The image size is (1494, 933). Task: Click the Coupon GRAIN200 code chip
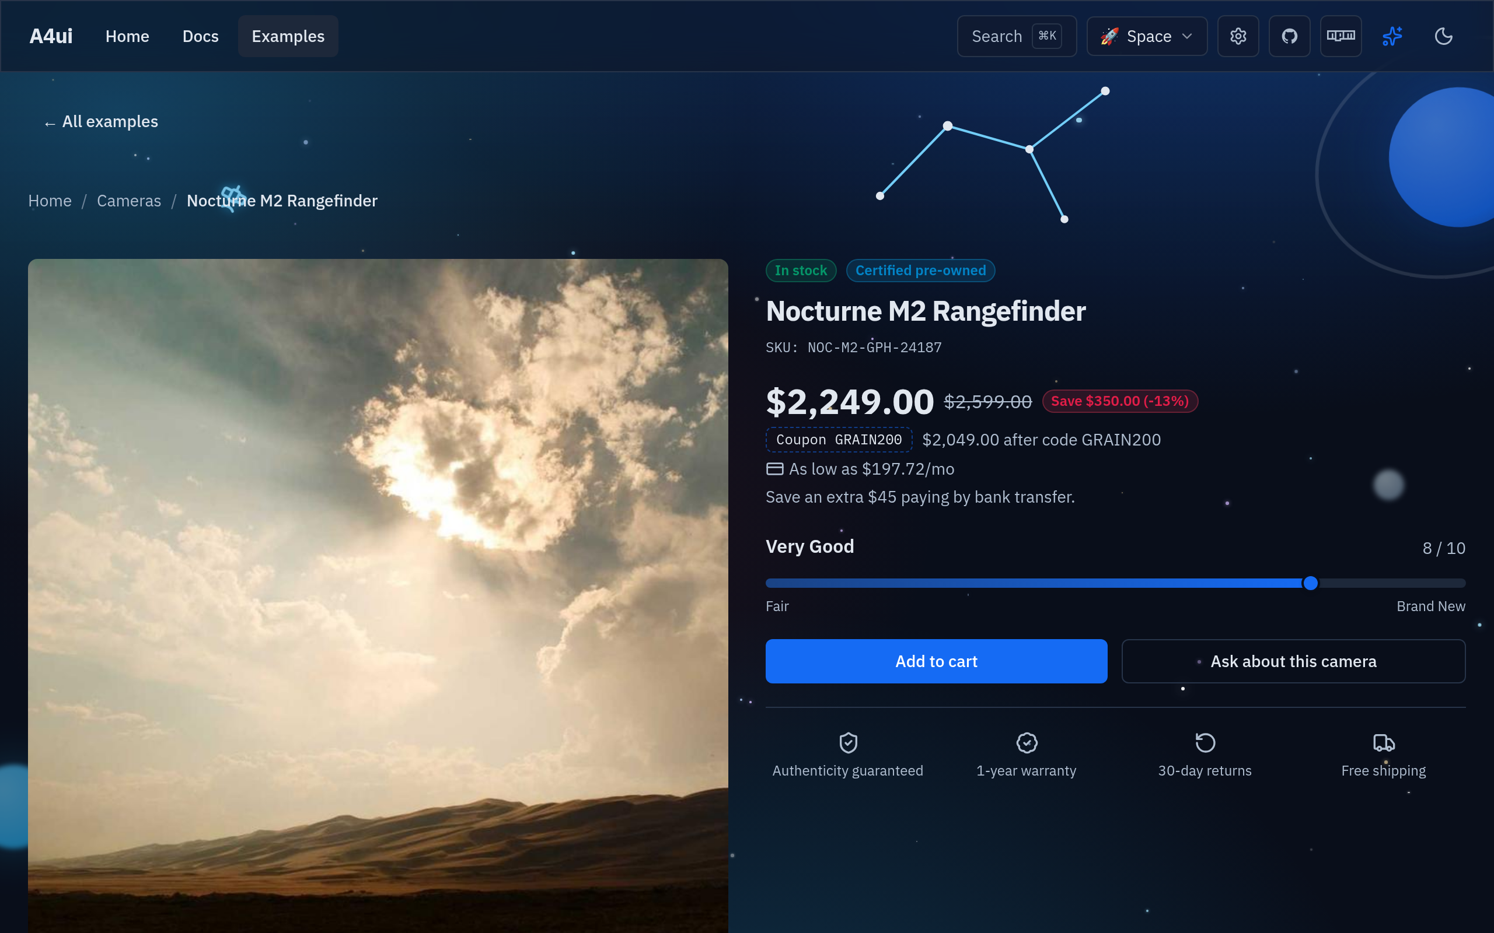[x=839, y=439]
